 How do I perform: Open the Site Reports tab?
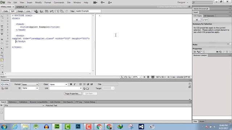[68, 102]
